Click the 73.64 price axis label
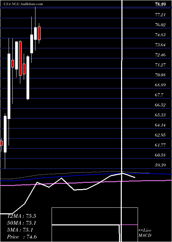Image resolution: width=172 pixels, height=242 pixels. [160, 45]
